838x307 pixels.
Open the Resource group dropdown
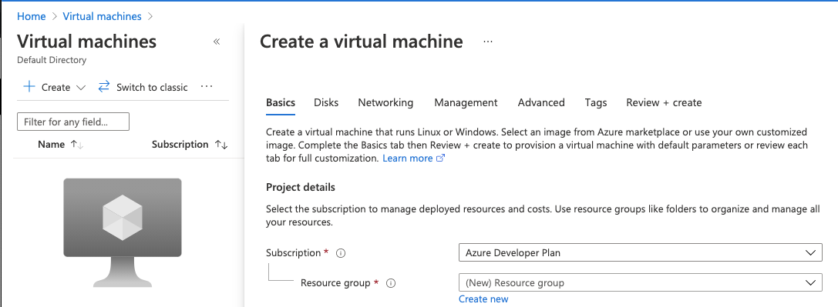[641, 282]
